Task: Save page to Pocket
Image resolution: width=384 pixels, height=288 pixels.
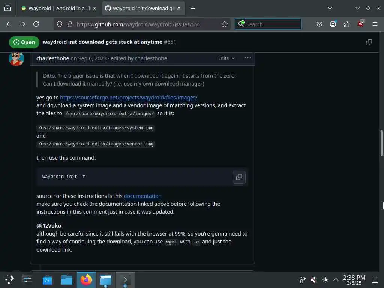Action: (x=319, y=24)
